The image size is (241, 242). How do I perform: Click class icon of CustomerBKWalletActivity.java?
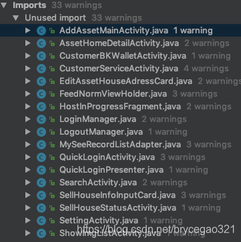pos(41,56)
